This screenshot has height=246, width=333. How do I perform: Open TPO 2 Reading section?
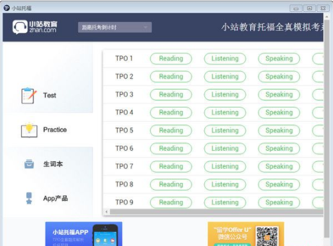171,77
